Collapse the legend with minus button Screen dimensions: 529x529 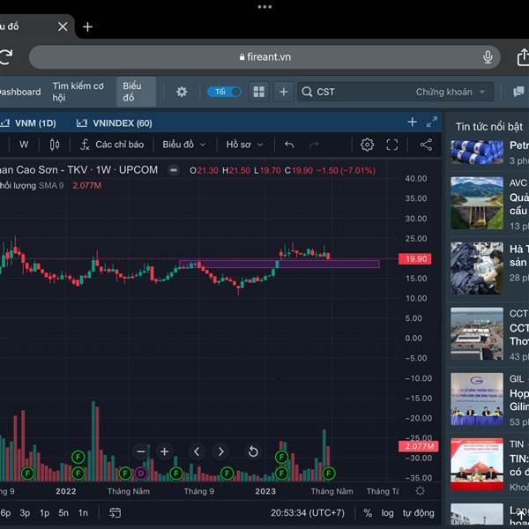pos(174,170)
